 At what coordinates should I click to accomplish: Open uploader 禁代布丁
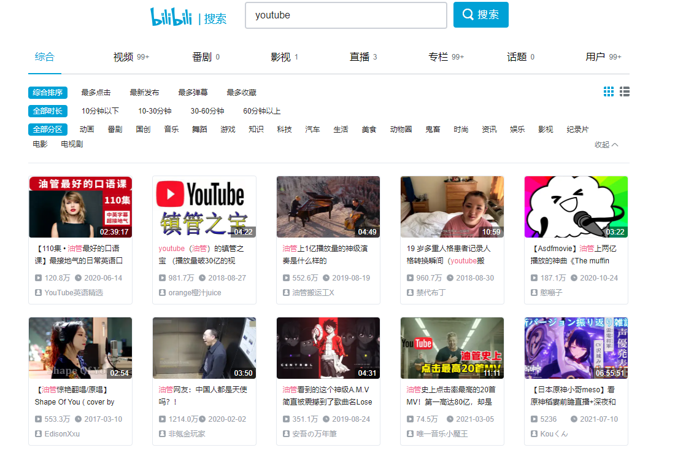point(431,292)
